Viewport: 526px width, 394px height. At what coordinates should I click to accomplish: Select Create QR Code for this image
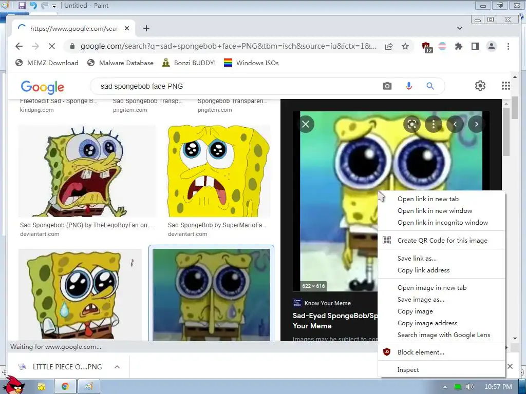441,240
